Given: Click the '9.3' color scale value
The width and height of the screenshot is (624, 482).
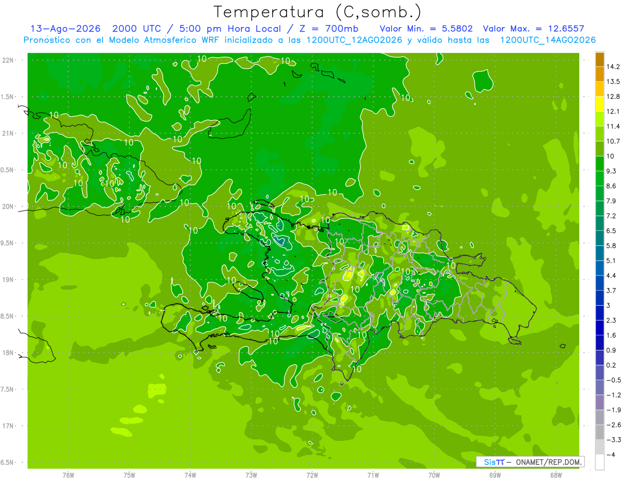Looking at the screenshot, I should click(x=612, y=171).
